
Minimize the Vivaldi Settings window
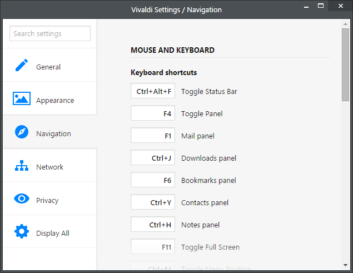[306, 6]
